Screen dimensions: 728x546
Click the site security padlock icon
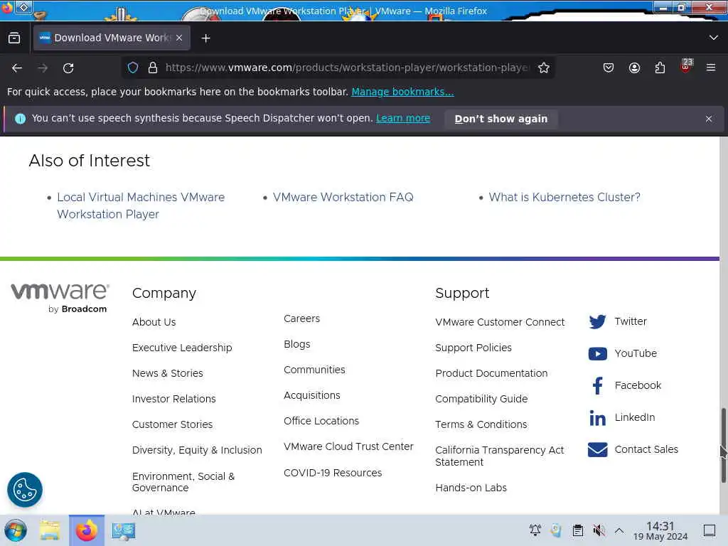click(153, 68)
